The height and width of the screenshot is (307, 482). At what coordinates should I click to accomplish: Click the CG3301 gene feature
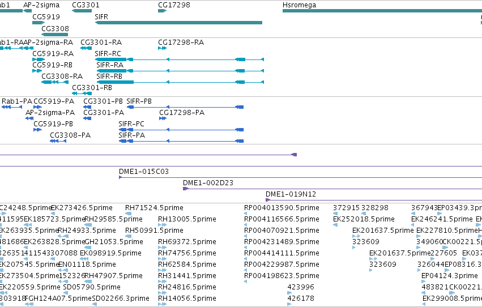(x=82, y=11)
